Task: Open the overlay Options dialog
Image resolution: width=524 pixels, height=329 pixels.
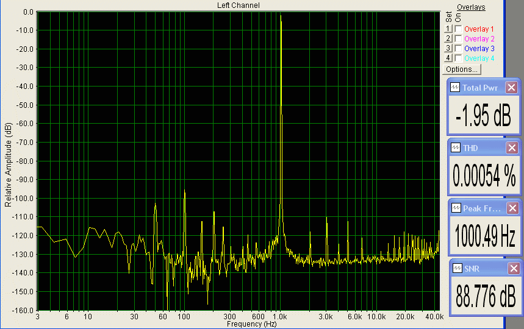Action: click(x=462, y=69)
